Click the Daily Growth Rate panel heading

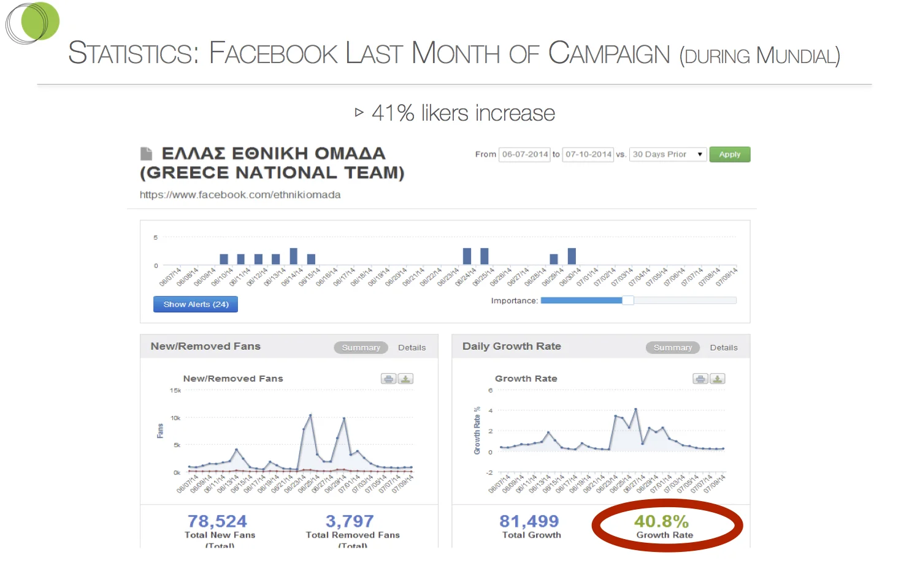pos(512,346)
